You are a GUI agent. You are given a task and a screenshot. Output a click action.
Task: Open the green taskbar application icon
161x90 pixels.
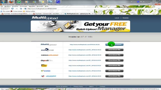click(x=19, y=2)
